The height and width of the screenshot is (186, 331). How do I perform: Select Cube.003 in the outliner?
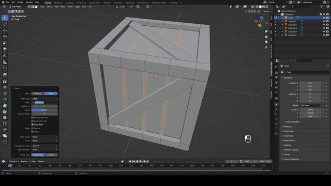[x=292, y=28]
